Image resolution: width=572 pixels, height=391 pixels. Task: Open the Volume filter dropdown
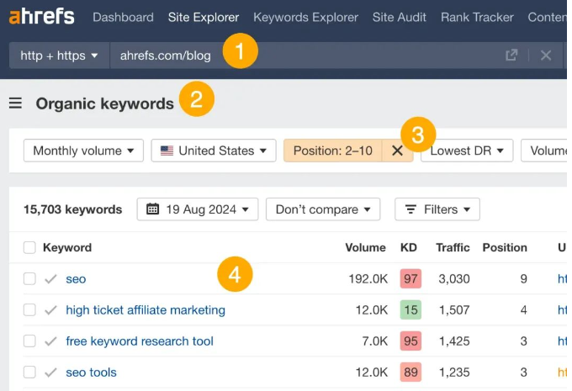[x=545, y=151]
